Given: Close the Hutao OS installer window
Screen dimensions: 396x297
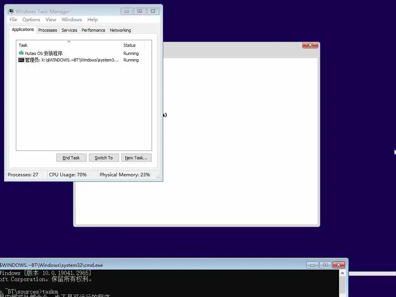Looking at the screenshot, I should 310,45.
